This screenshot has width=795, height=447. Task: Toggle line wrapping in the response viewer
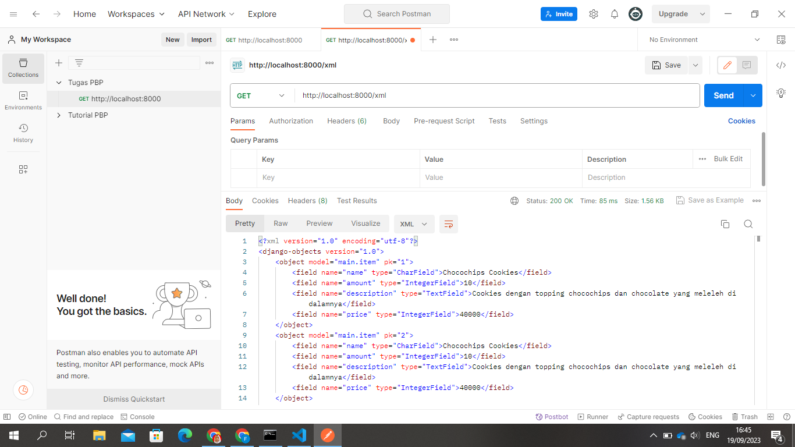pos(448,223)
